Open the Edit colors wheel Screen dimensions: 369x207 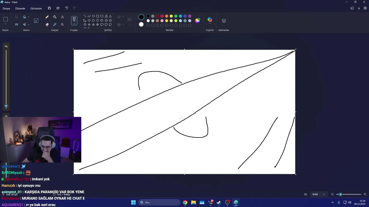tap(197, 21)
